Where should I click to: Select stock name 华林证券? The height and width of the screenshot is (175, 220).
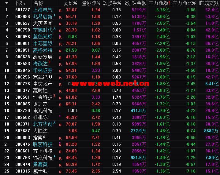coord(43,70)
